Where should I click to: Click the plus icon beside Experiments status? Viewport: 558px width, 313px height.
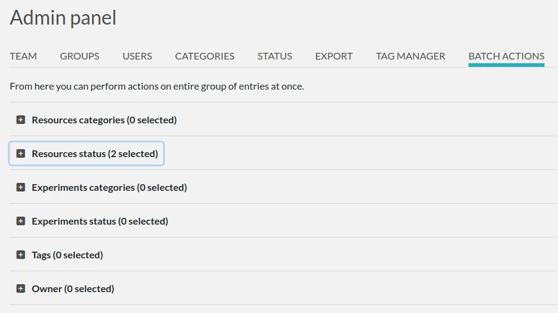click(21, 221)
